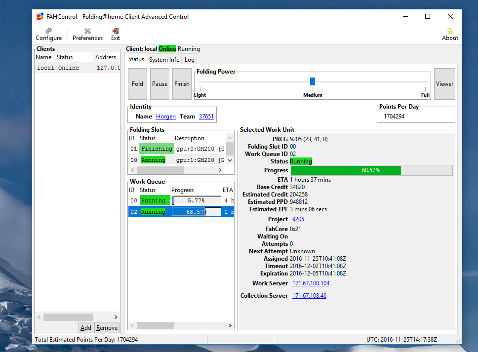Click the Clients Status column header

75,57
